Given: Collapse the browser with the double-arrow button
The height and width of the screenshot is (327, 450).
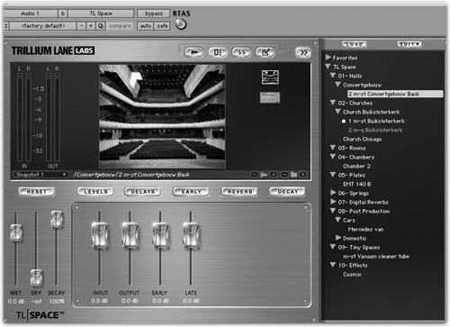Looking at the screenshot, I should click(303, 52).
